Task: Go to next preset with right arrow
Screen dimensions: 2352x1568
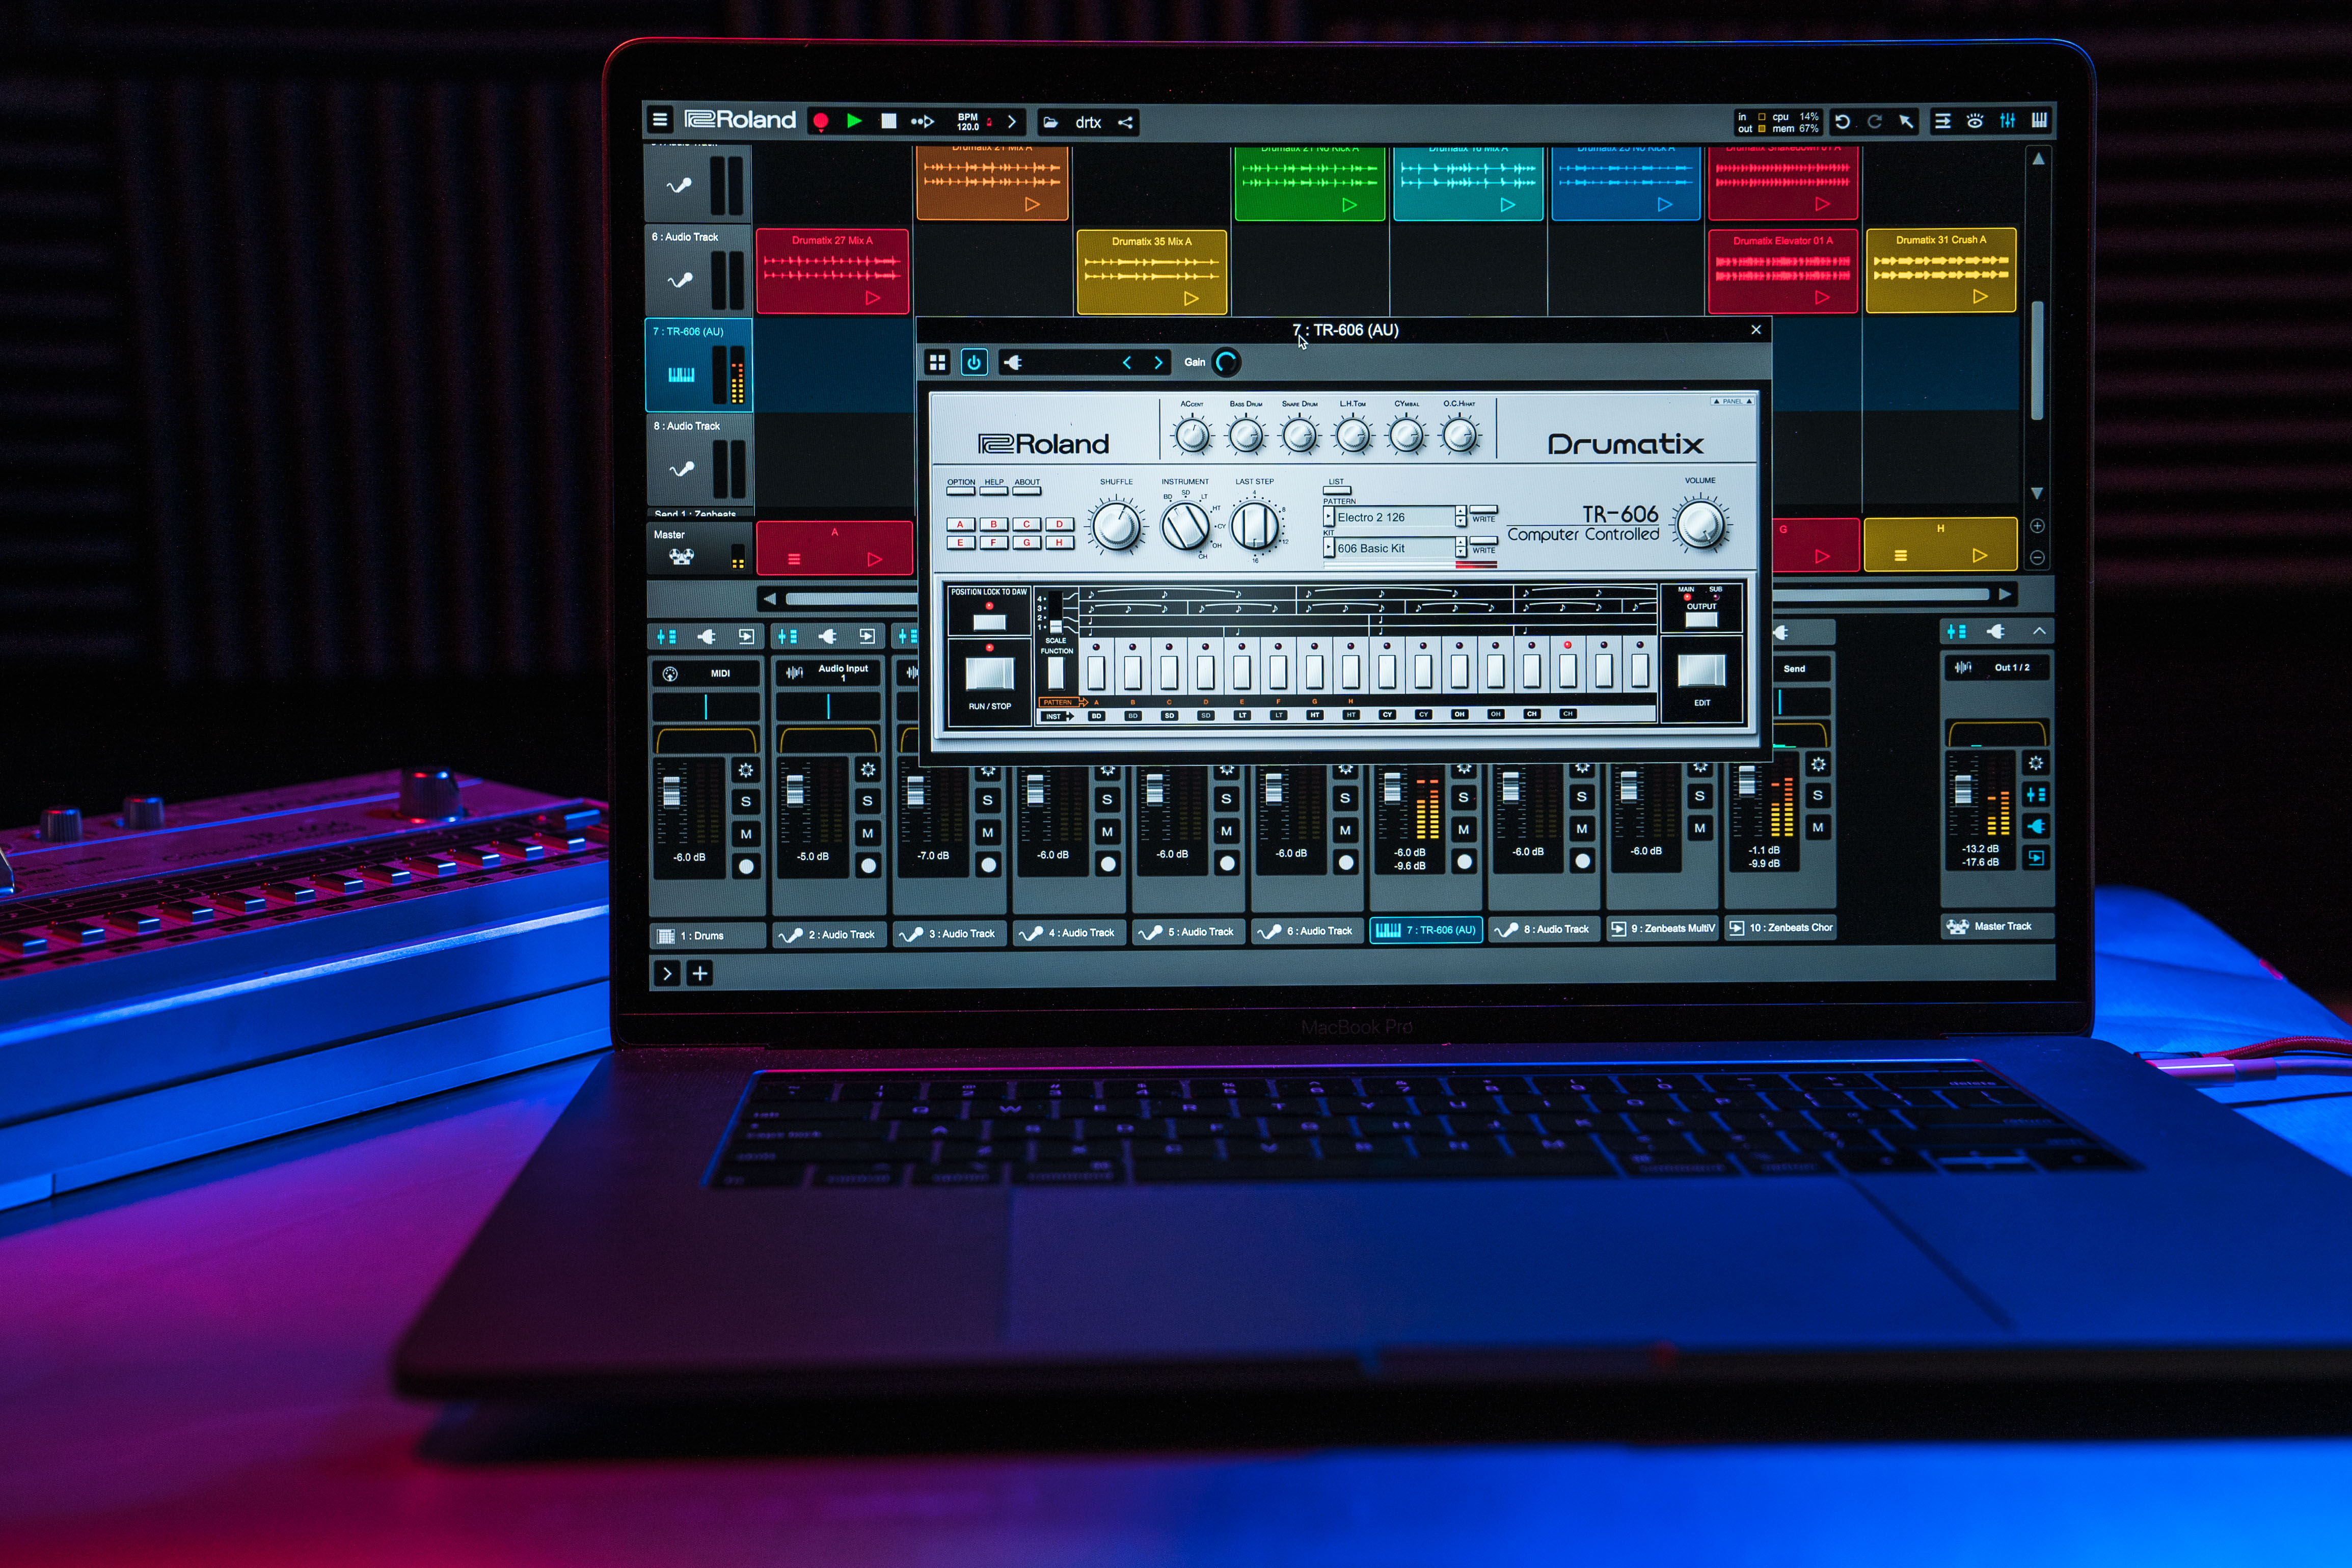Action: [x=1159, y=363]
